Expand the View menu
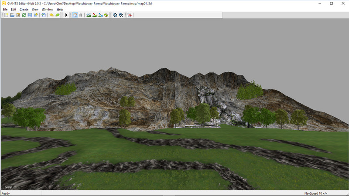This screenshot has width=349, height=196. click(35, 9)
